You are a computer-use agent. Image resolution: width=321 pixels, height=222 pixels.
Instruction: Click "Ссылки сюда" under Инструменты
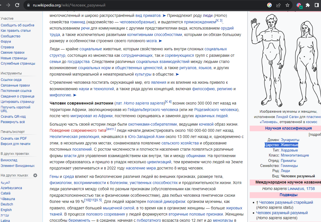click(11, 80)
